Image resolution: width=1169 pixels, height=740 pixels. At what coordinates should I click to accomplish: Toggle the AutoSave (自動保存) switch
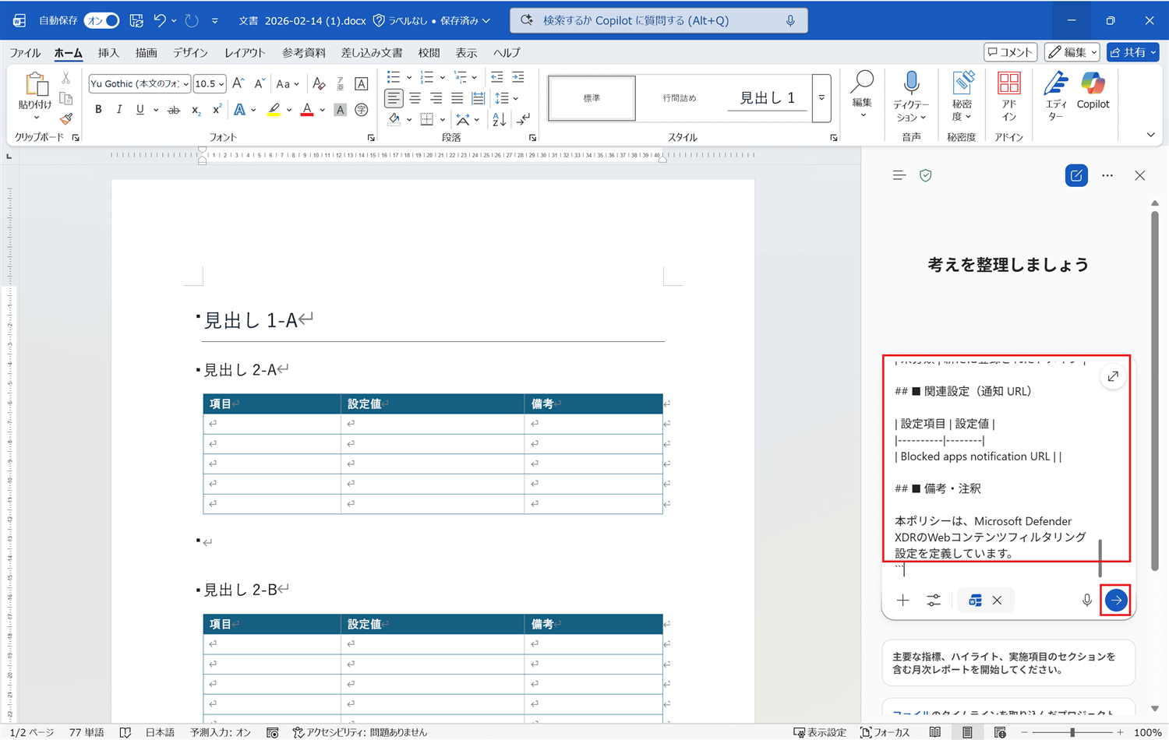(101, 20)
